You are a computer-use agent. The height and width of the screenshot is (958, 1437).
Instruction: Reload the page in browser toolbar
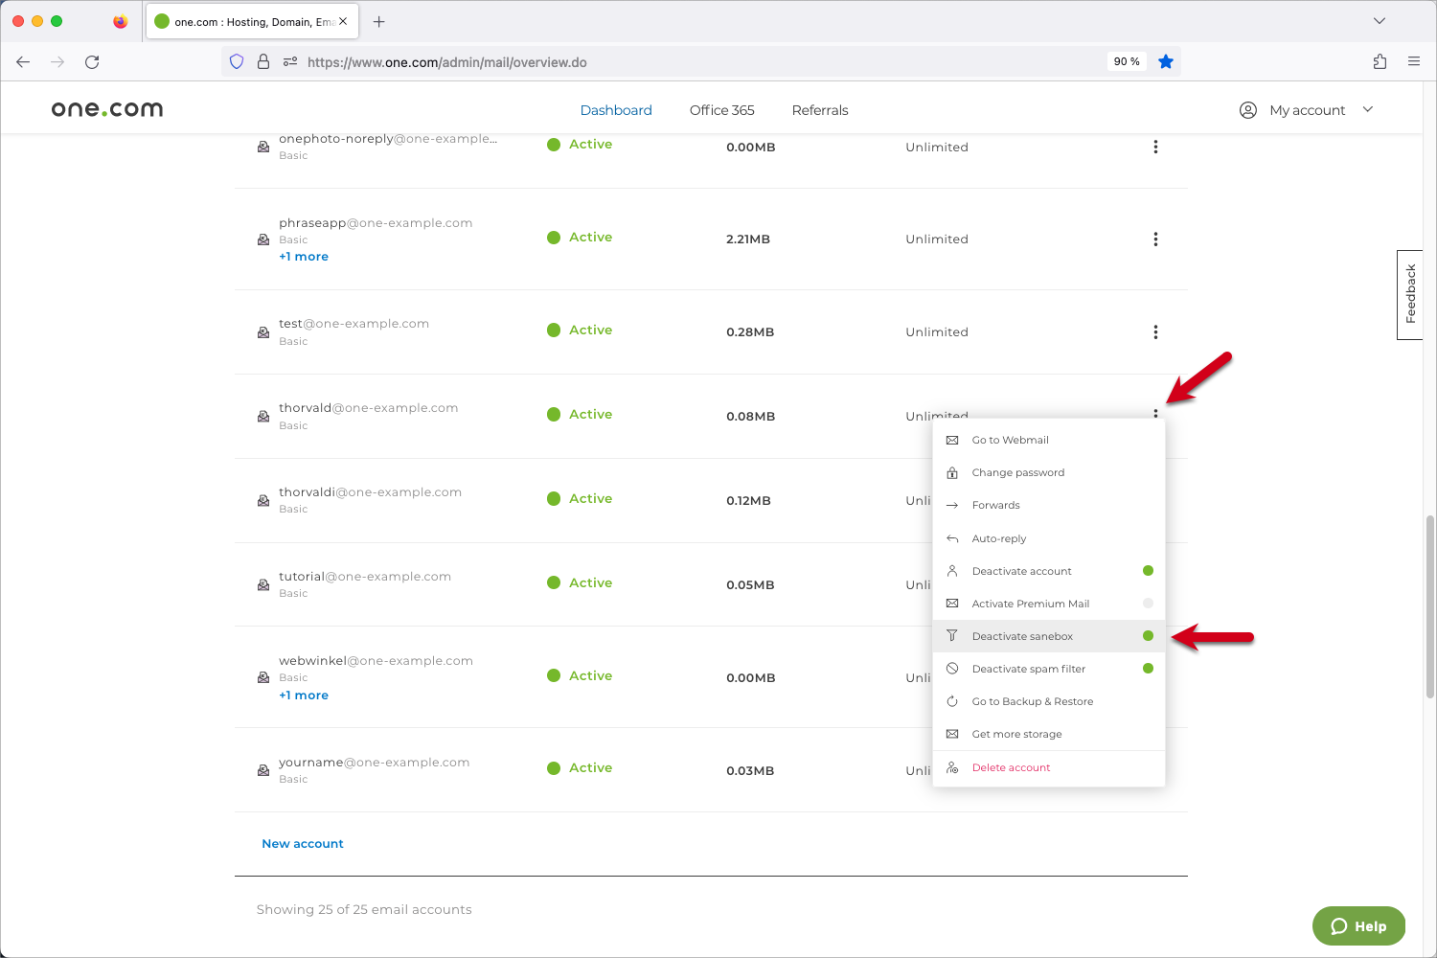click(x=92, y=62)
